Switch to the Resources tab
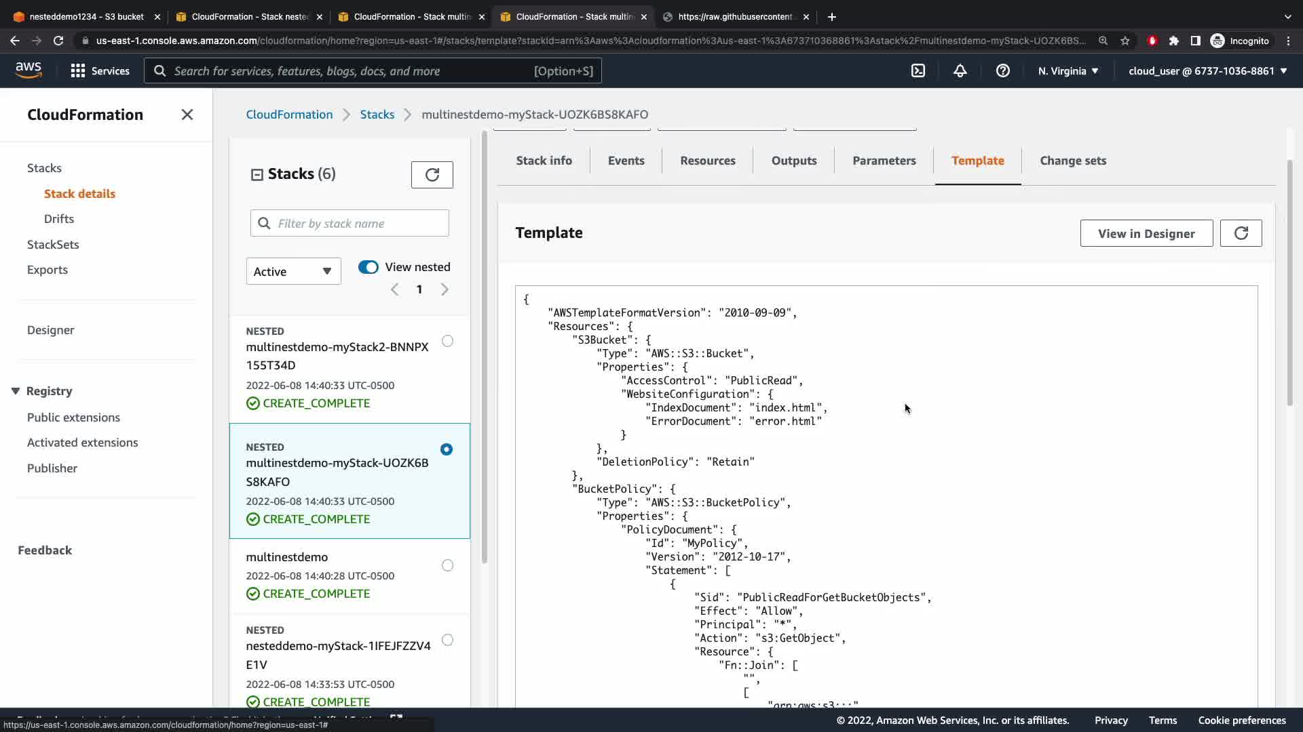Screen dimensions: 1303x732 point(707,161)
